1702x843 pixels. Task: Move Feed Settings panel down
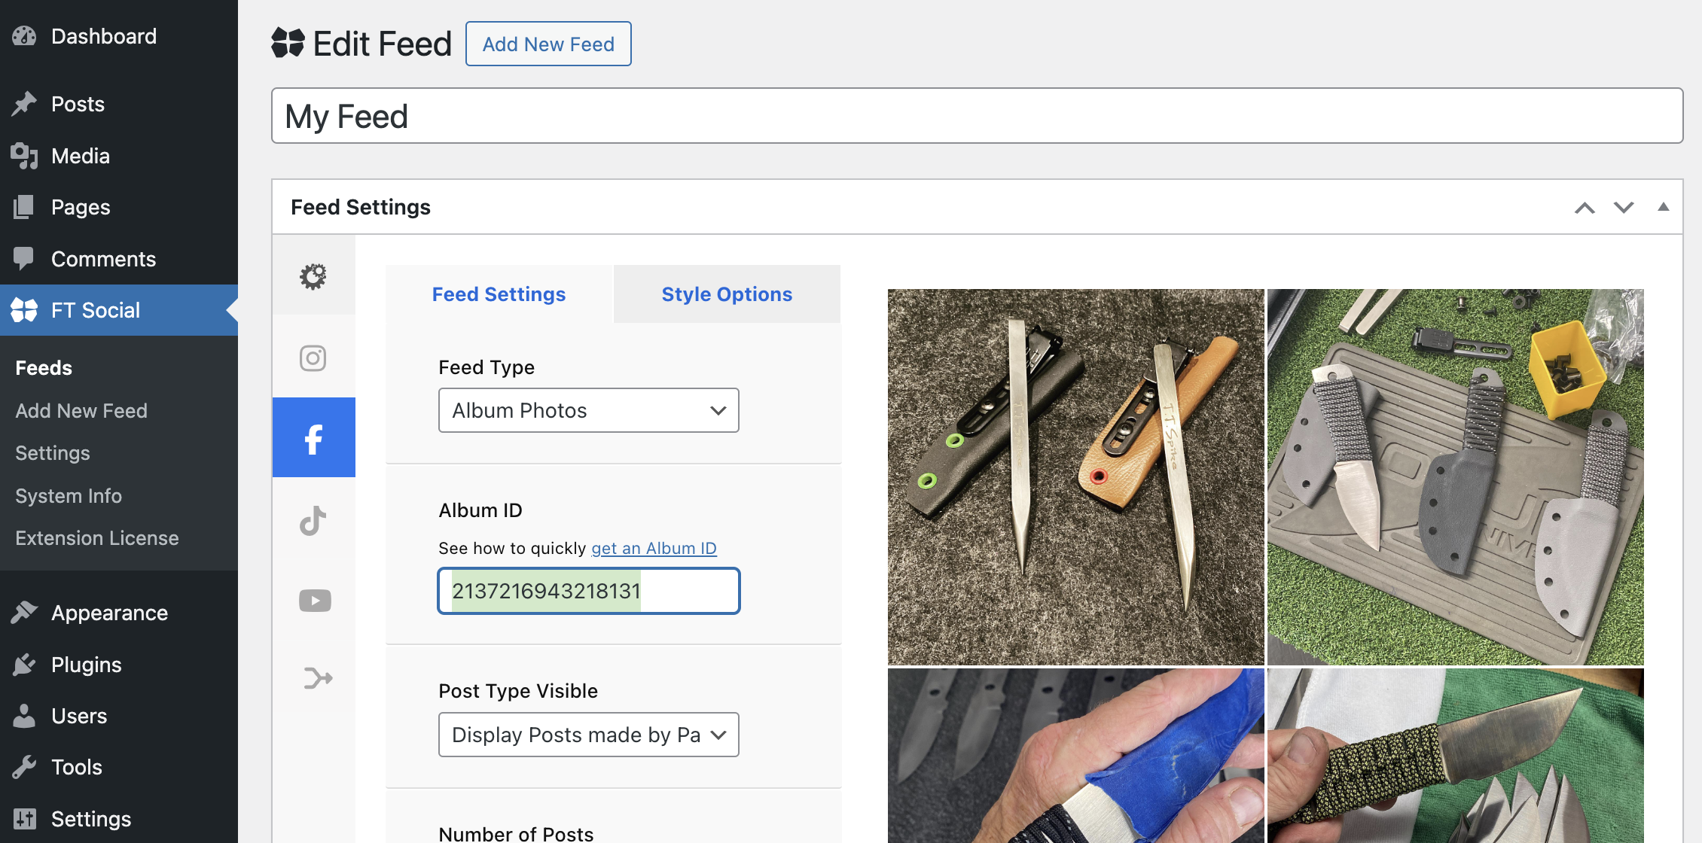(x=1624, y=208)
